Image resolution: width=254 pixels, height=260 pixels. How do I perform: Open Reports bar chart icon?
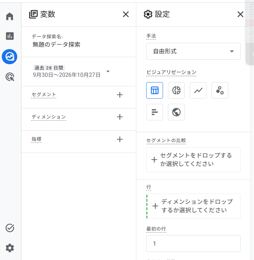(9, 36)
